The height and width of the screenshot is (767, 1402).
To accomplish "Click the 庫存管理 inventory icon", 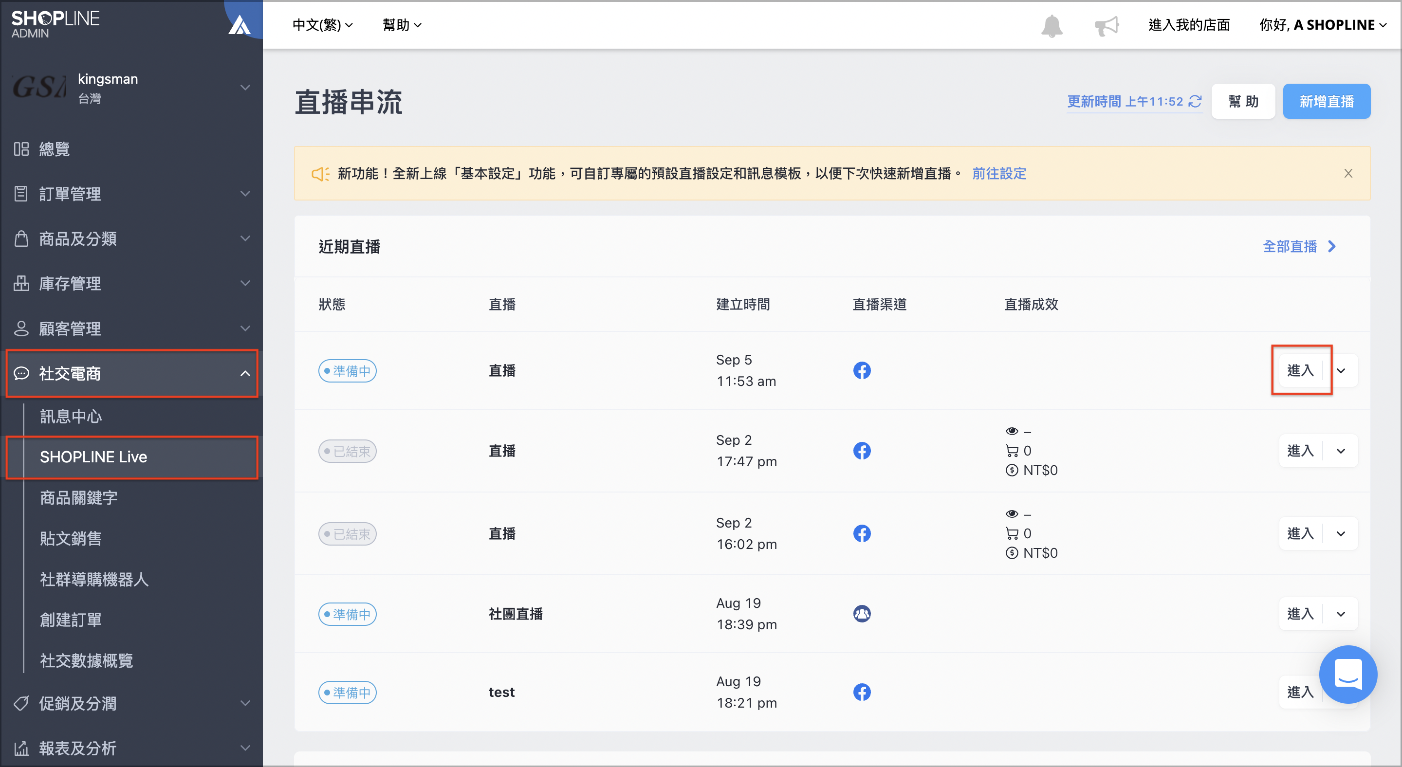I will pos(21,283).
